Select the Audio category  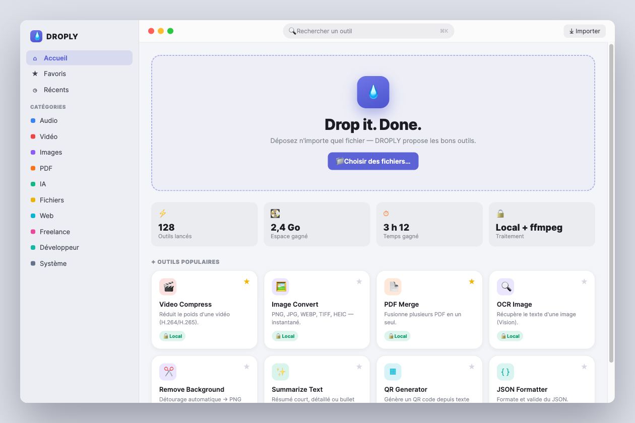tap(79, 120)
